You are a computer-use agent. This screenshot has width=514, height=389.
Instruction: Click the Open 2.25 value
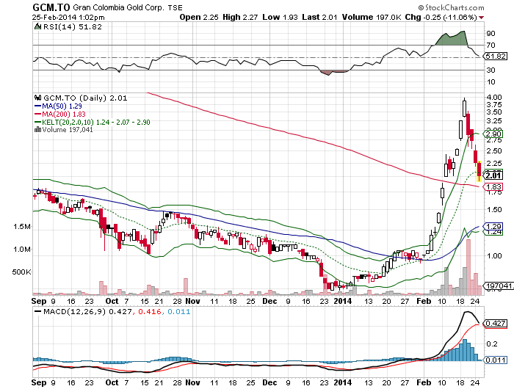click(x=199, y=17)
